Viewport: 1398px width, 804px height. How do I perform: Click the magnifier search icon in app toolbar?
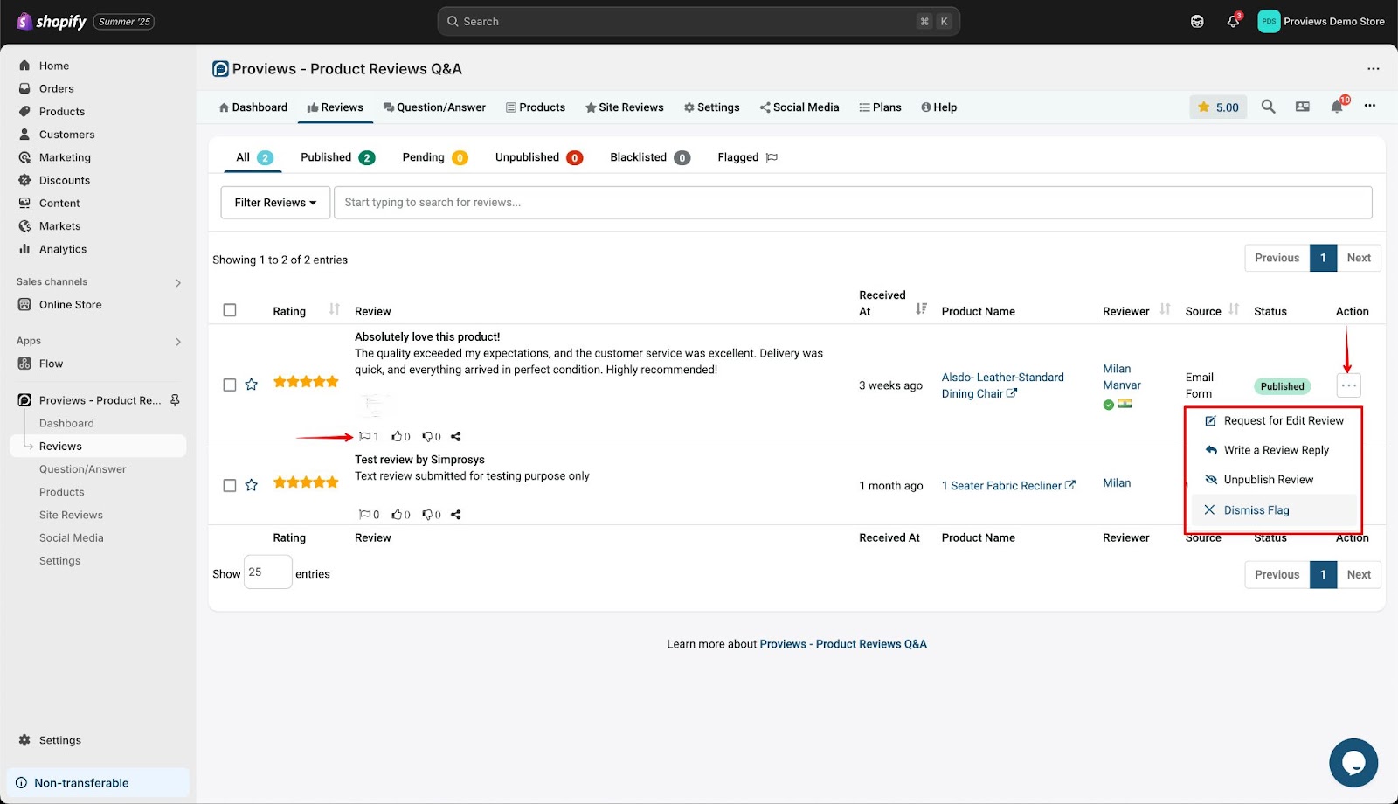[x=1268, y=107]
